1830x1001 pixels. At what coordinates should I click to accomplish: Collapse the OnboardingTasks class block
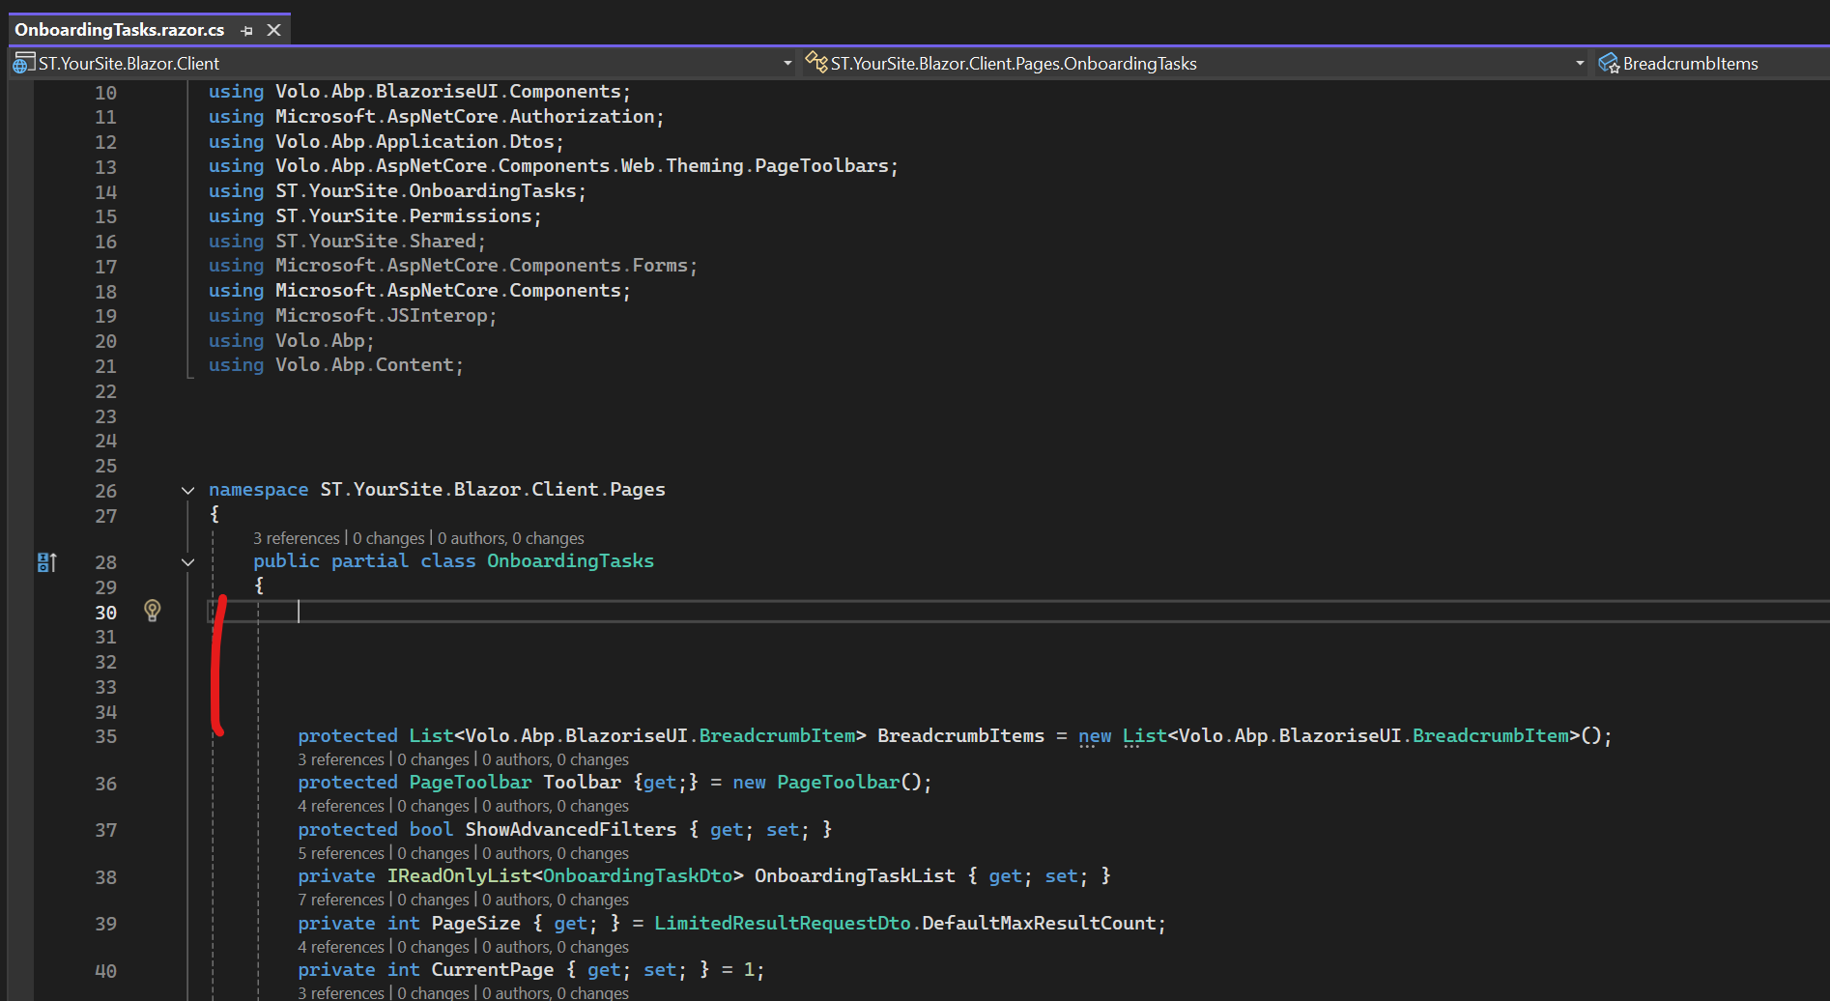click(x=187, y=562)
